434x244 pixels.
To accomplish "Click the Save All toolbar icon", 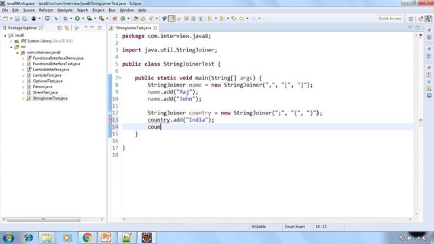I will 24,18.
